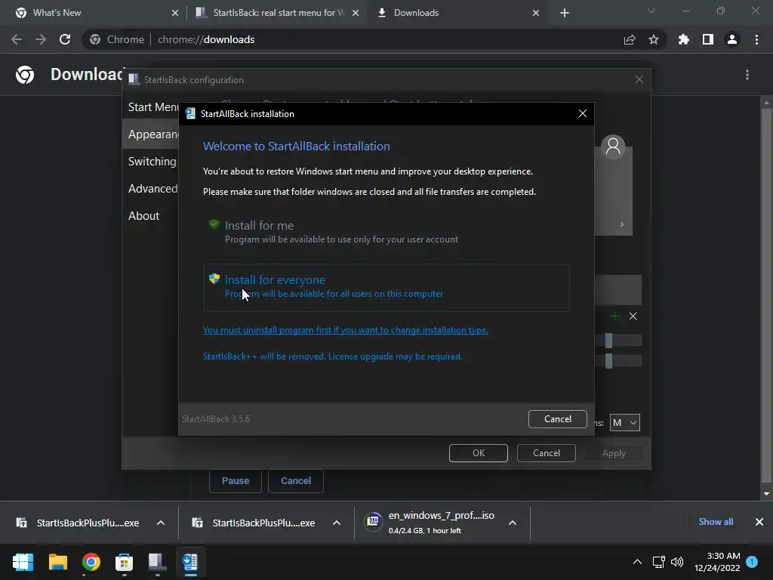Reload the Chrome page
The height and width of the screenshot is (580, 773).
pyautogui.click(x=65, y=39)
